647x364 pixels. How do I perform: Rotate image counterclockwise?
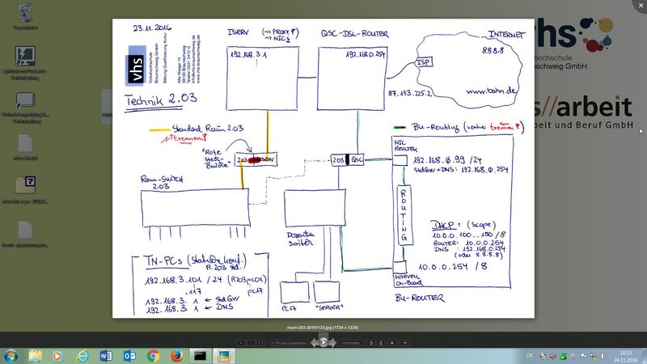[x=371, y=343]
